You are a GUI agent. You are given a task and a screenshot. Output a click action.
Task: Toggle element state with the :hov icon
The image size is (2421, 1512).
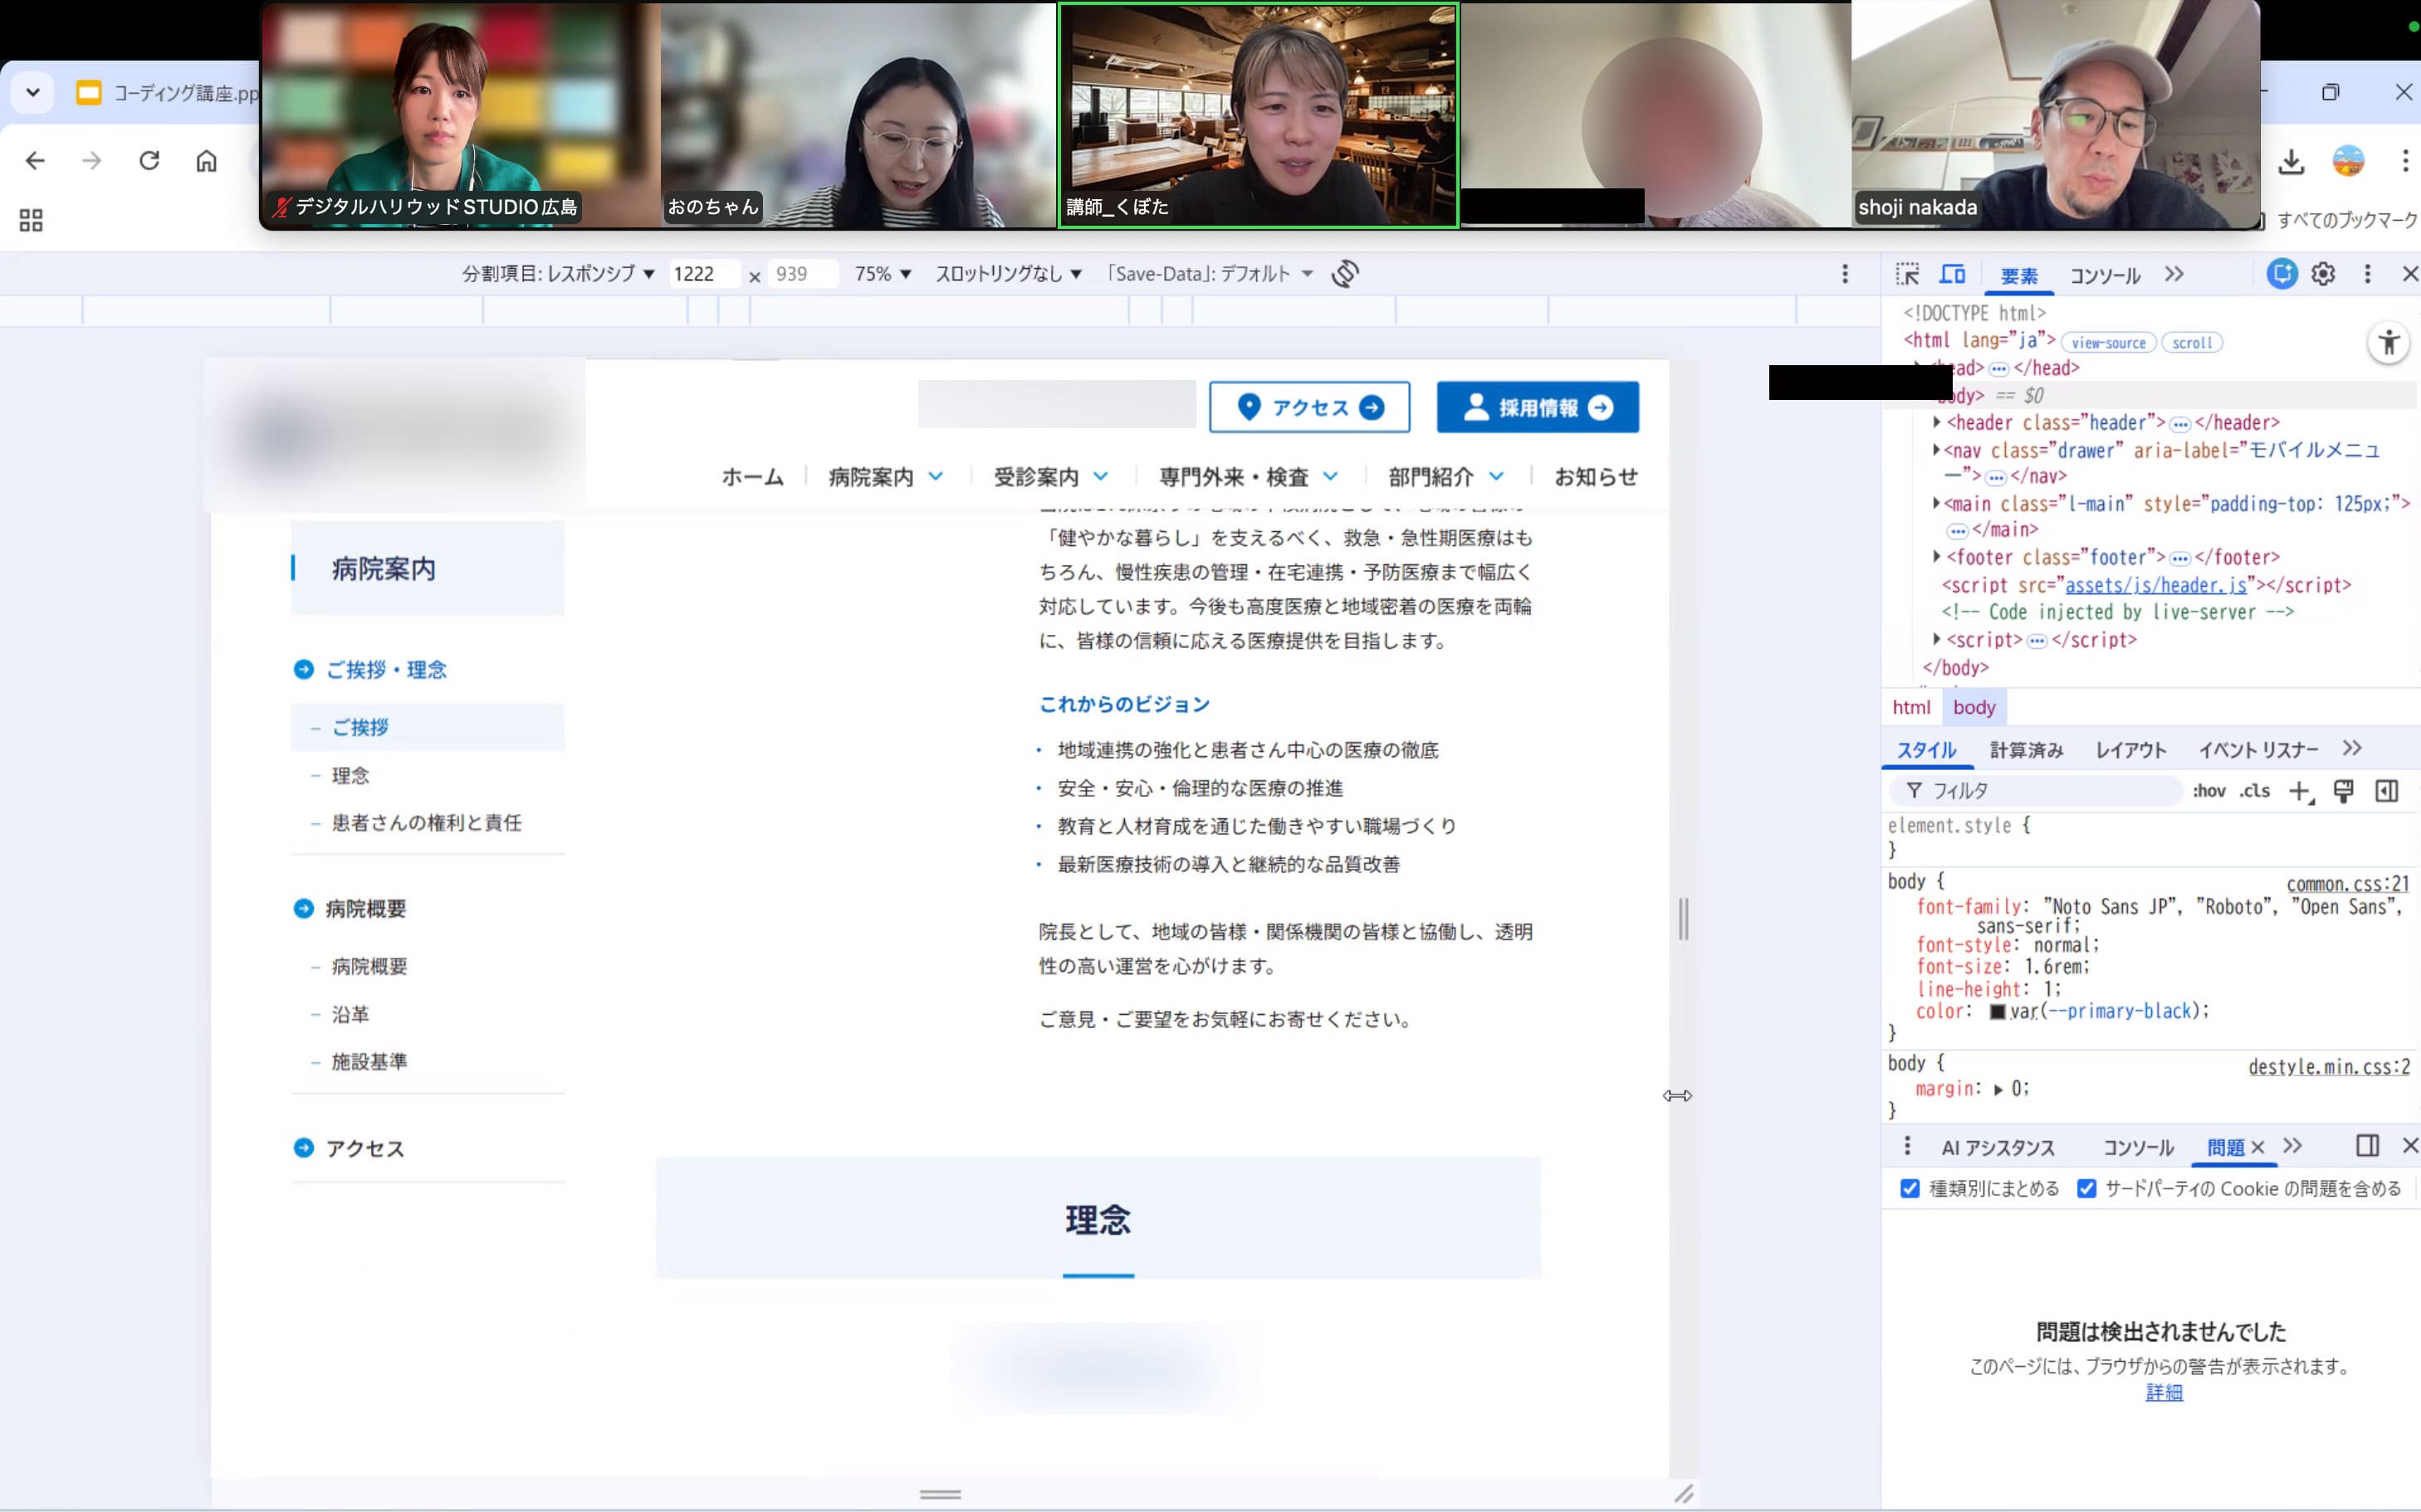[2209, 790]
